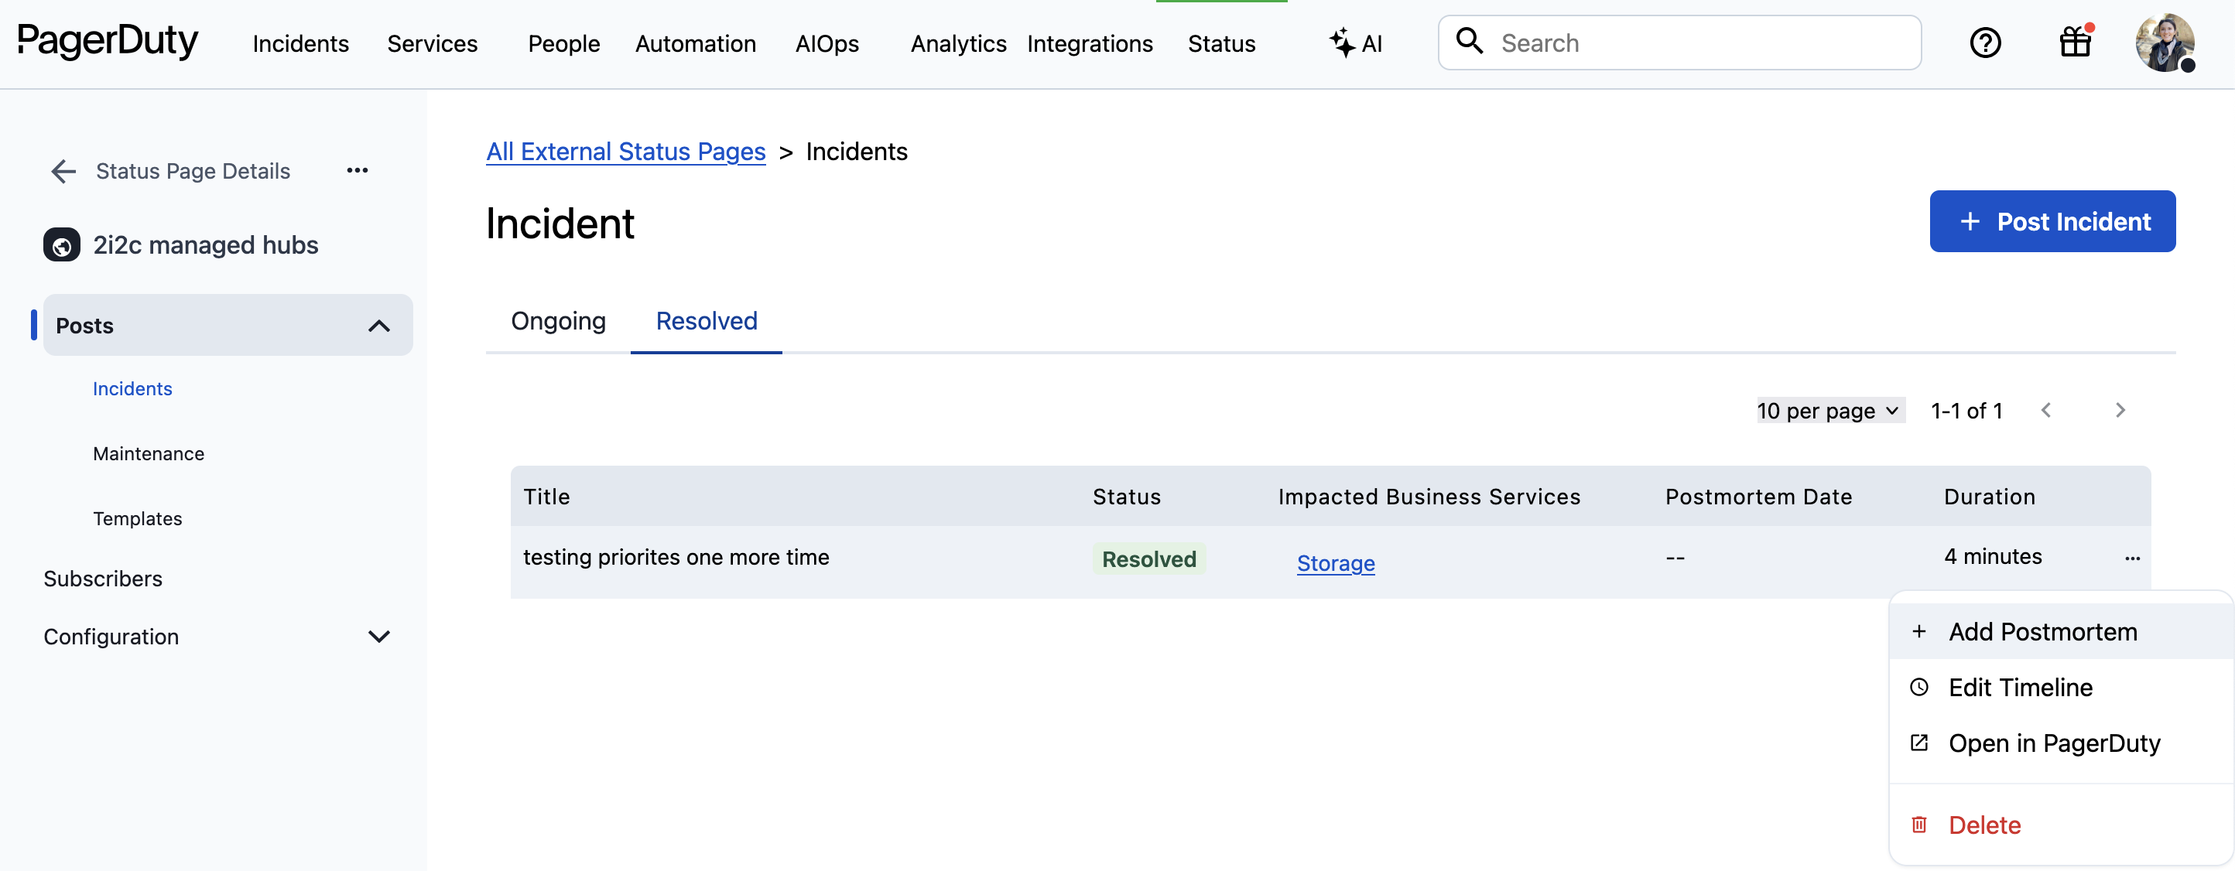Click the external link icon for Open in PagerDuty
Screen dimensions: 2235x871
(x=1919, y=743)
